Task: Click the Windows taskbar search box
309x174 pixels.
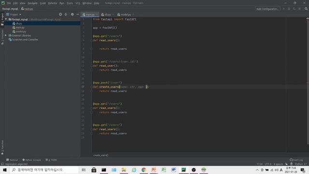Action: pyautogui.click(x=44, y=170)
